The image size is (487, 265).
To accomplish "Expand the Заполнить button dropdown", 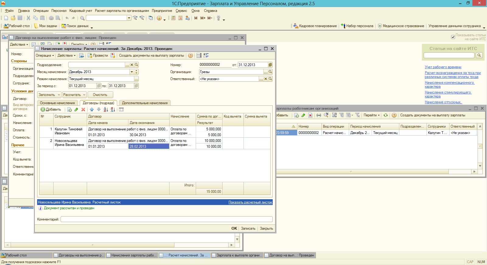I will 59,95.
